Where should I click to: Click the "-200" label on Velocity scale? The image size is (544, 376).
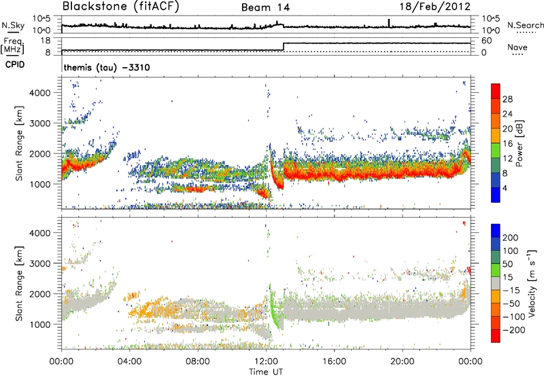514,330
